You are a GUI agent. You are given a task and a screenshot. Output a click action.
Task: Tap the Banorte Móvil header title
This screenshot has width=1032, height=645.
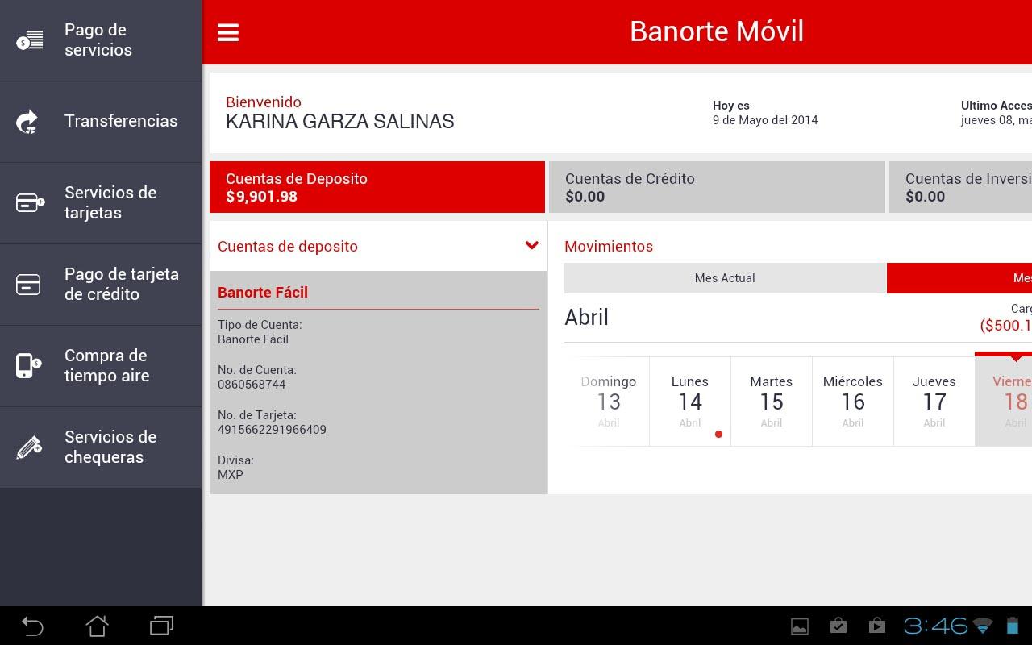(x=717, y=31)
